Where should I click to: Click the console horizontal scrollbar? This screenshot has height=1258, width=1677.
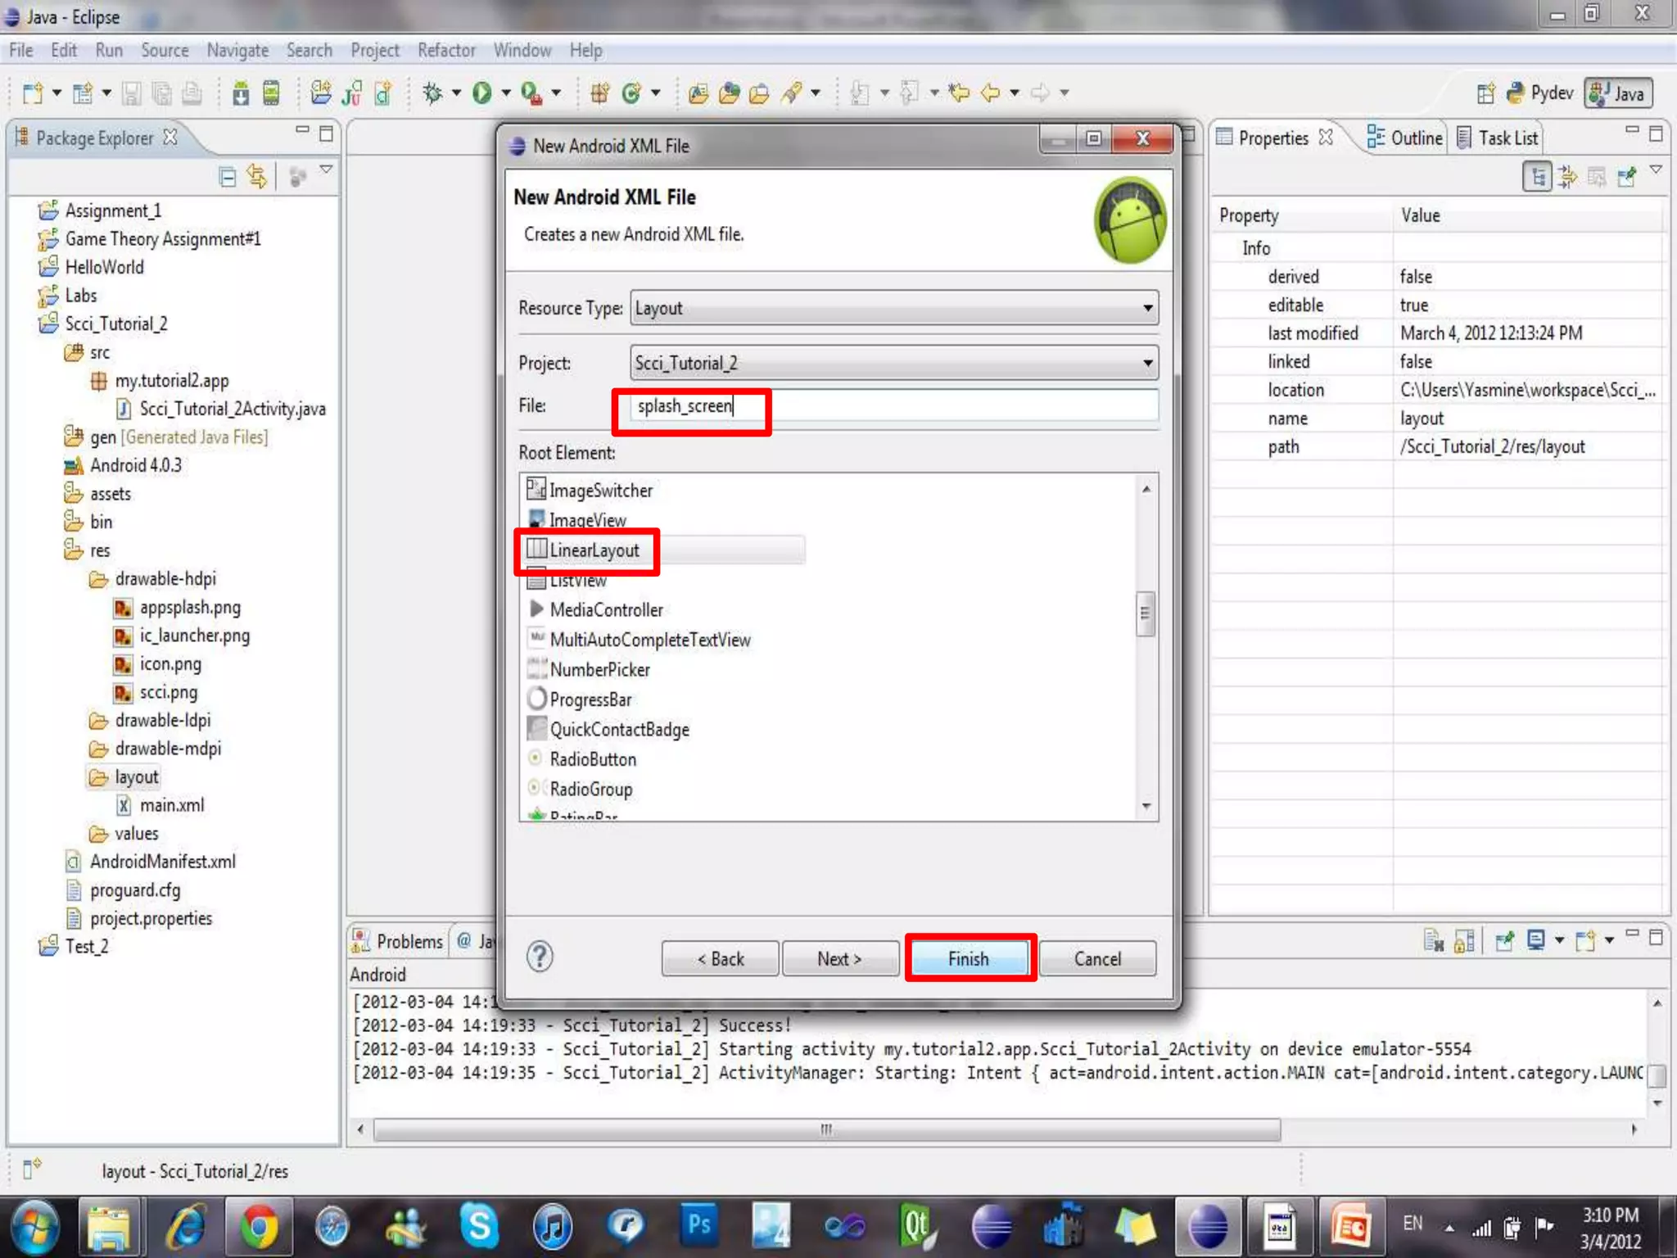point(827,1129)
